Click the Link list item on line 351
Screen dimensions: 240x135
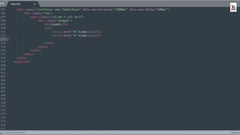click(x=76, y=32)
